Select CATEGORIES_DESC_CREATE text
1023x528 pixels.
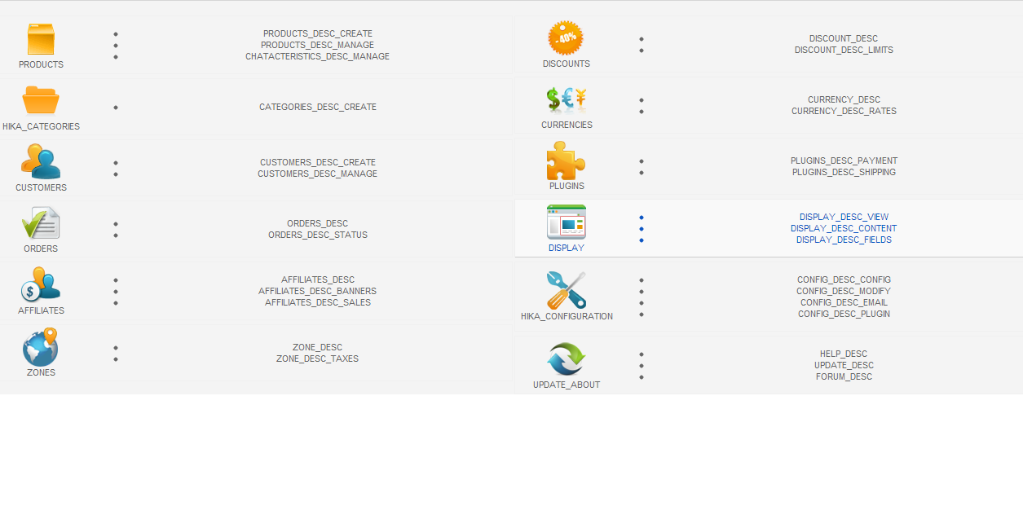pos(318,107)
